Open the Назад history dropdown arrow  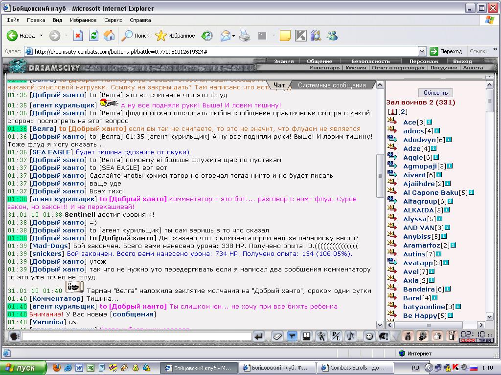point(41,36)
